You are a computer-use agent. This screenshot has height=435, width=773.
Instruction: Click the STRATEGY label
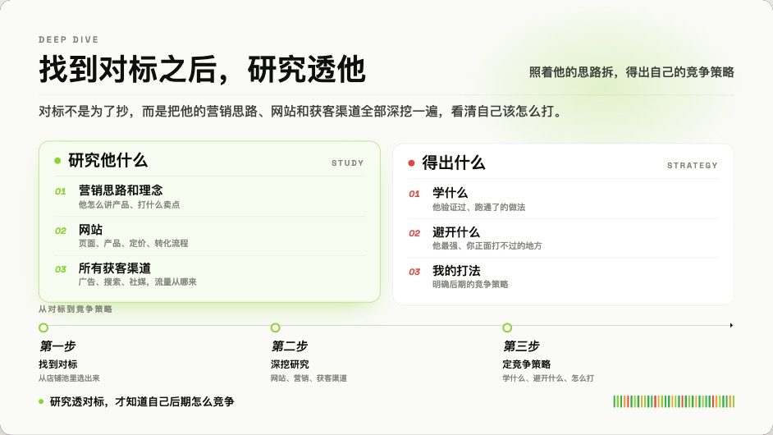692,166
